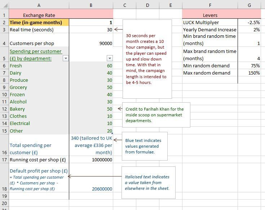Select the 'Produce' department cell
Image resolution: width=265 pixels, height=210 pixels.
click(39, 80)
